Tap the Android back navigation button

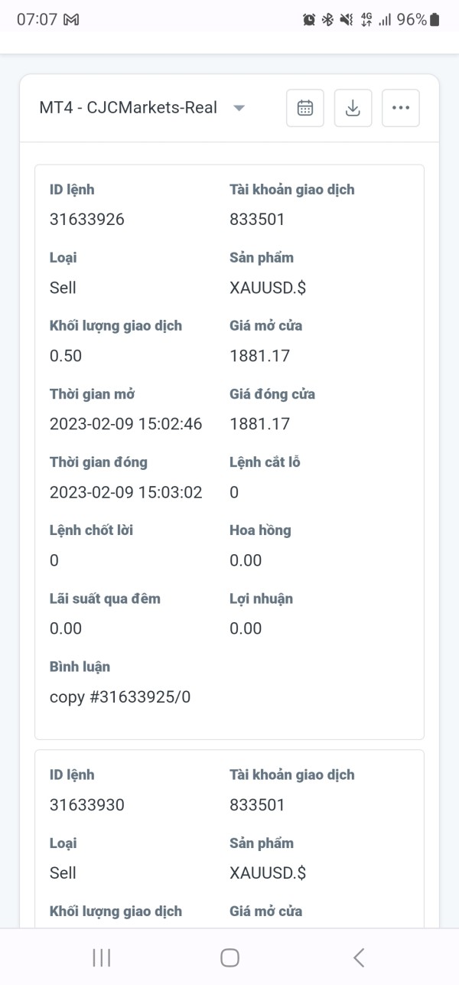coord(359,957)
